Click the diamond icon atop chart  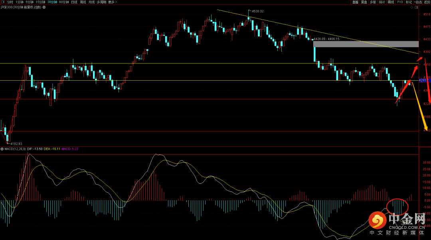[412, 8]
